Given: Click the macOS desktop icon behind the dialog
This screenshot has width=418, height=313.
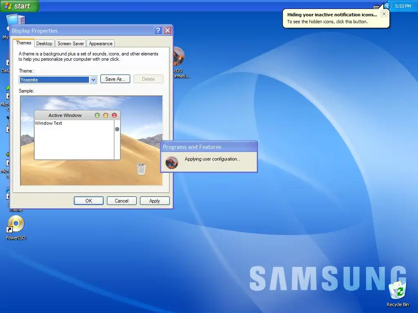Looking at the screenshot, I should (179, 56).
